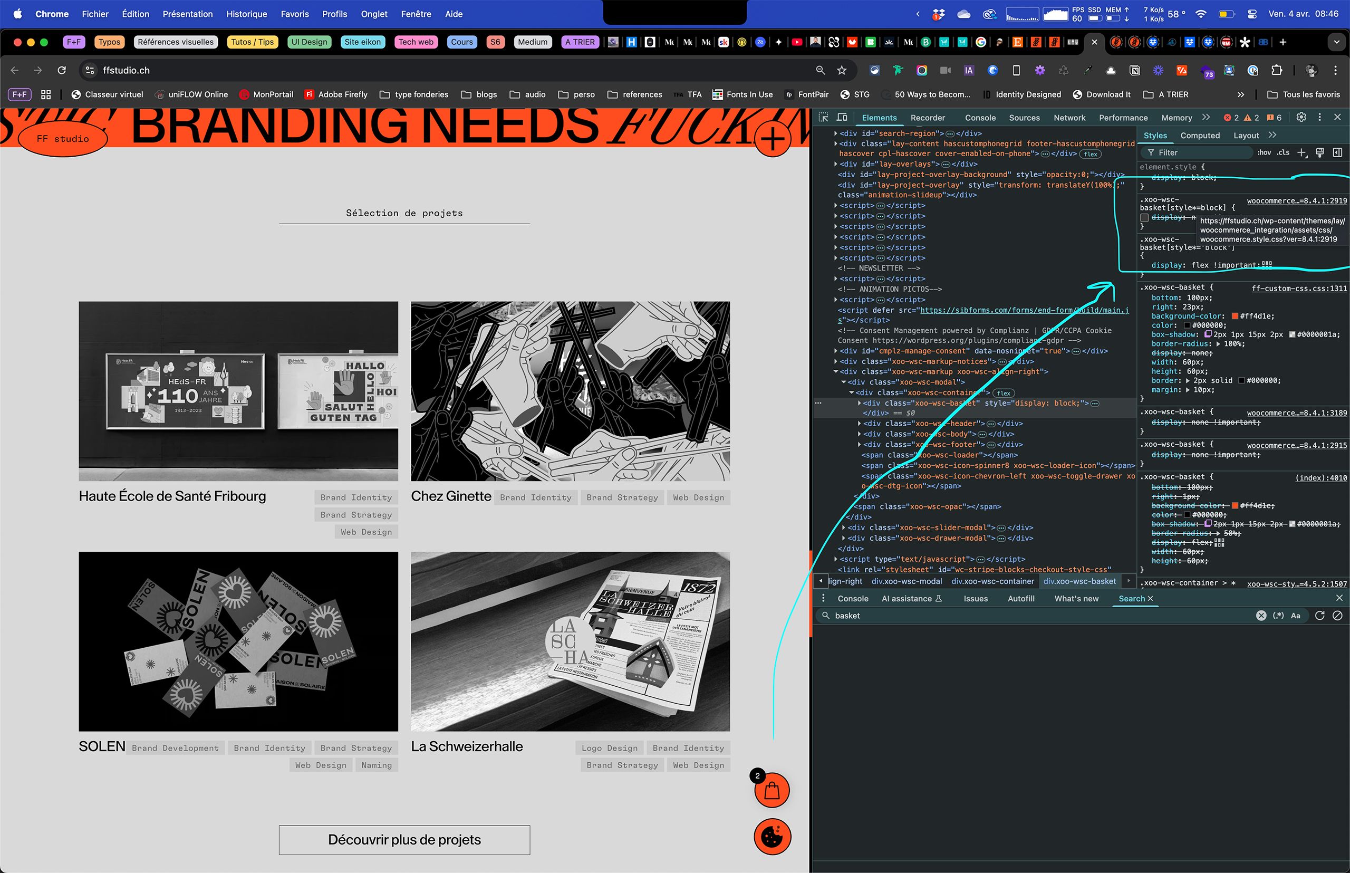Show more DevTools panel tabs chevron

tap(1206, 117)
